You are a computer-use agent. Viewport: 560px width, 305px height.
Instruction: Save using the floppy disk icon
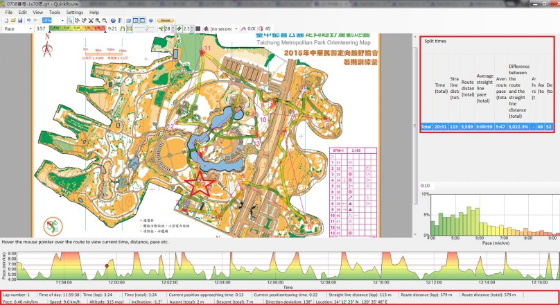pos(20,21)
